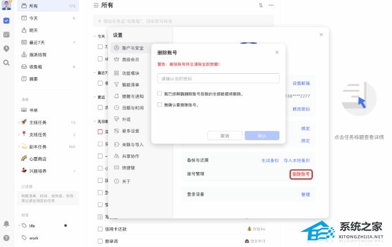Viewport: 392px width, 247px height.
Task: Select the 所有 list in sidebar
Action: click(48, 6)
